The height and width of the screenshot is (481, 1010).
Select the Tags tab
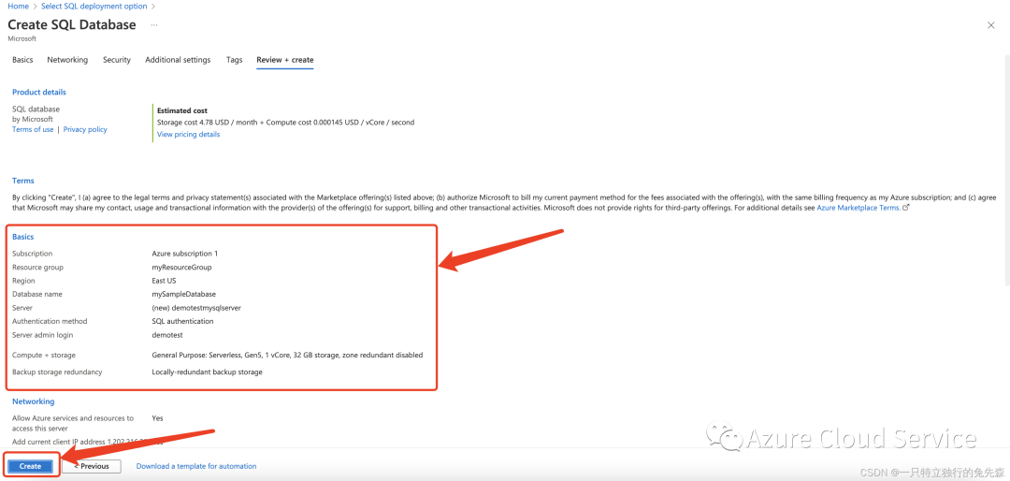click(x=235, y=60)
